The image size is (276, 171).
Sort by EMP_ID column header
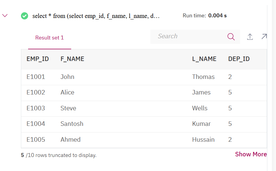(38, 59)
